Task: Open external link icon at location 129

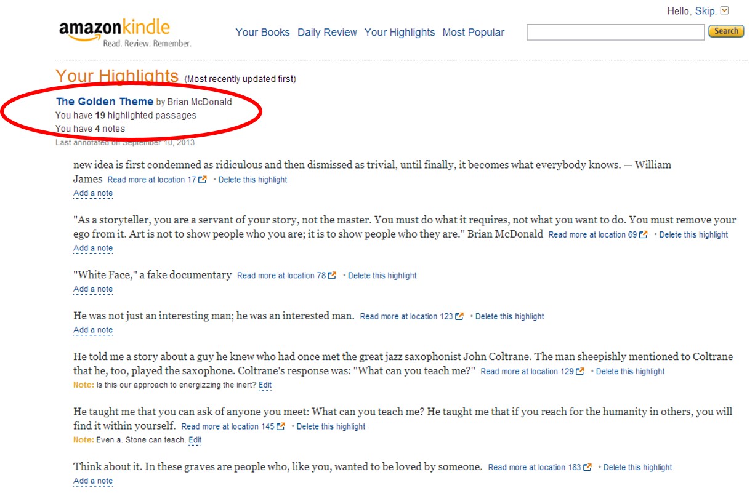Action: pos(580,372)
